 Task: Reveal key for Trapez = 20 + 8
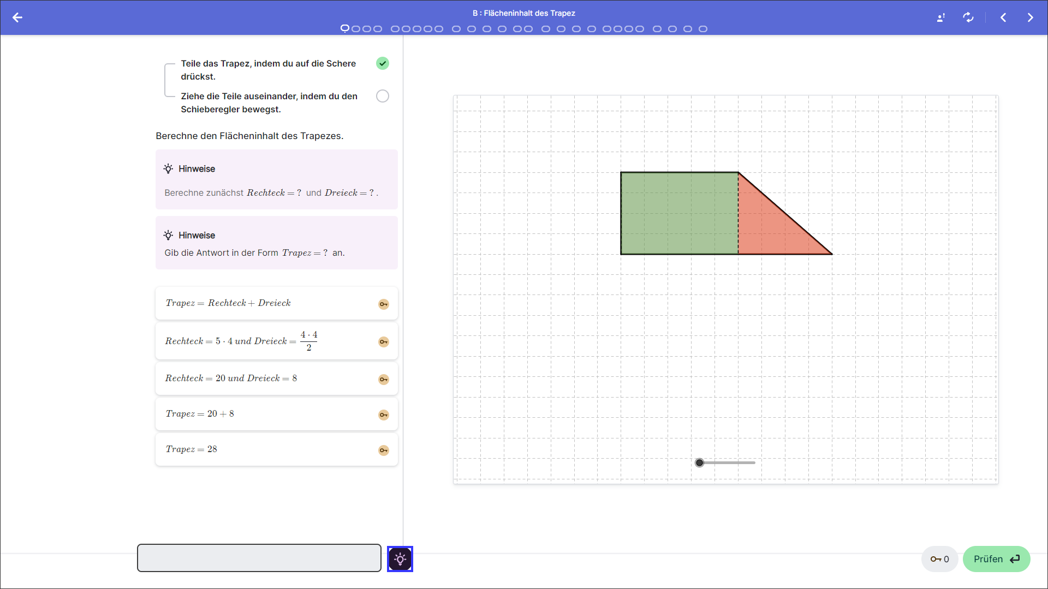click(x=384, y=414)
